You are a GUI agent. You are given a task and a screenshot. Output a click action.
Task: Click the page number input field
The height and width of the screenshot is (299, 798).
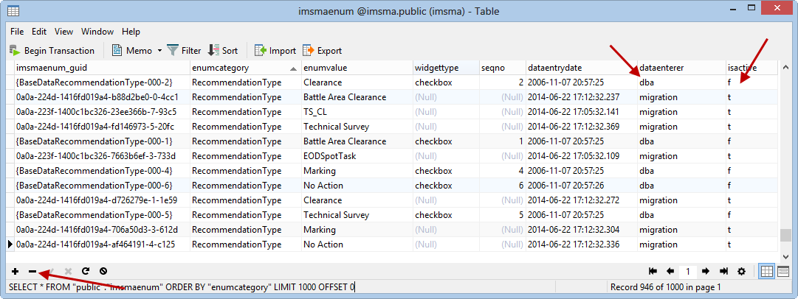[688, 271]
